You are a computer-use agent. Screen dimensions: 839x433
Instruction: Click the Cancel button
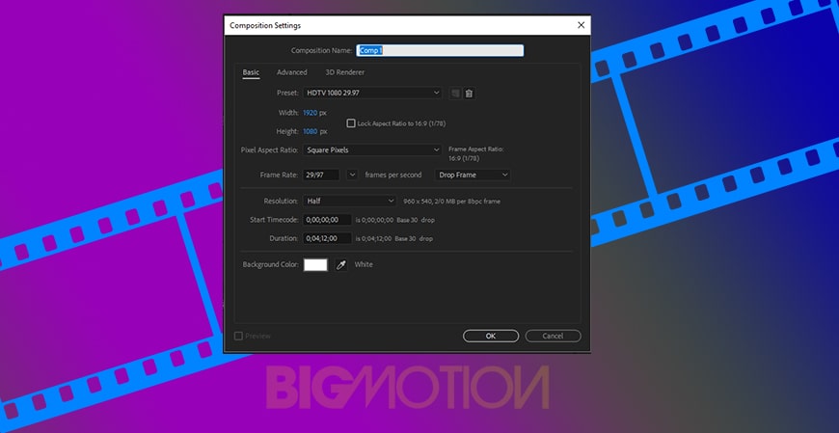(x=553, y=336)
